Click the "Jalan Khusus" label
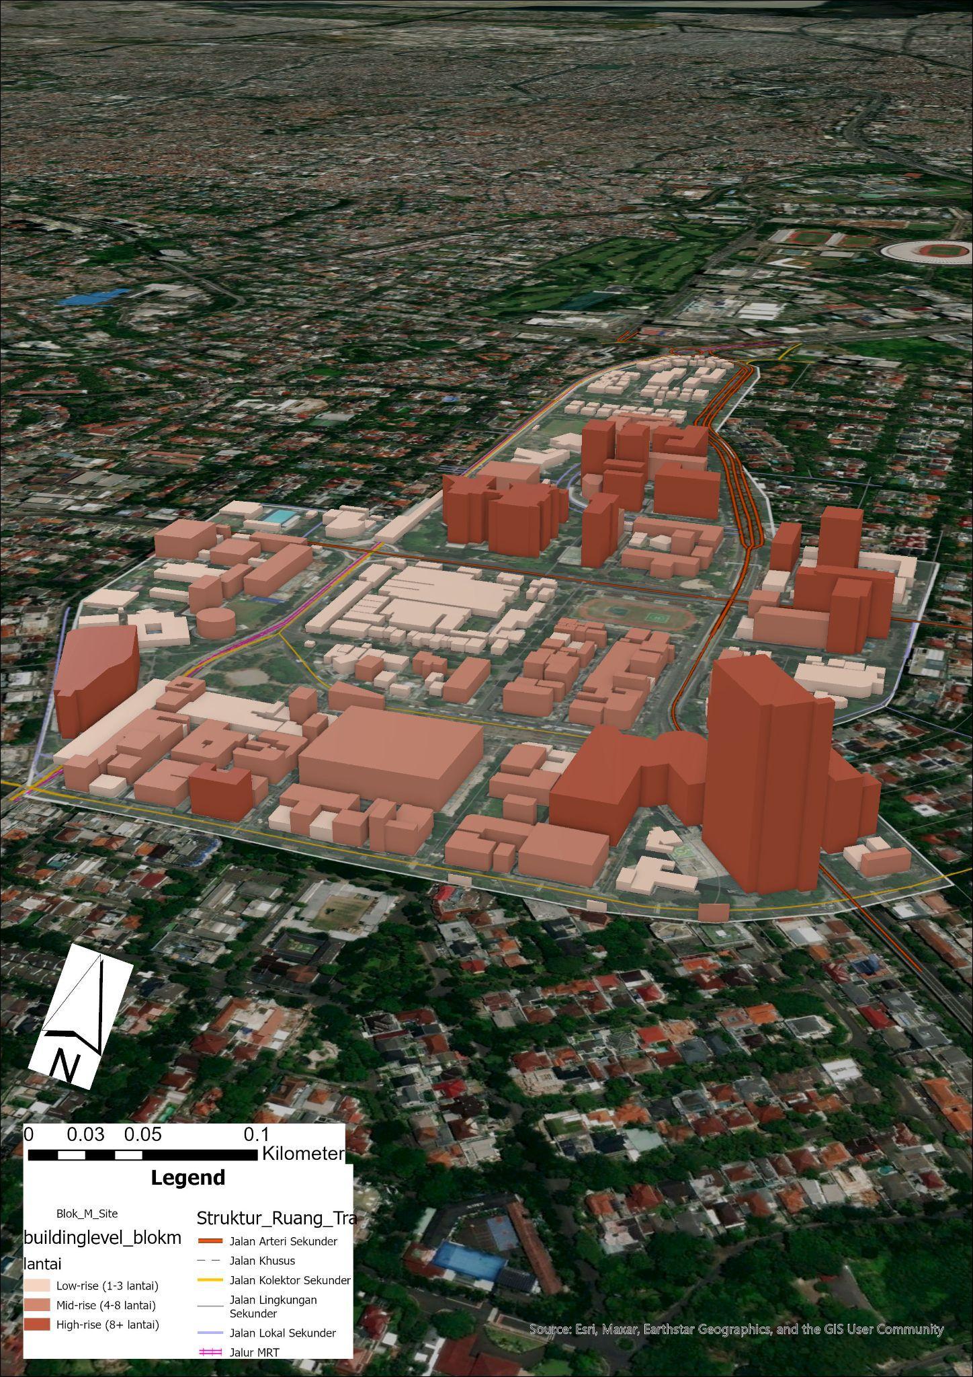Viewport: 973px width, 1377px height. [x=262, y=1261]
